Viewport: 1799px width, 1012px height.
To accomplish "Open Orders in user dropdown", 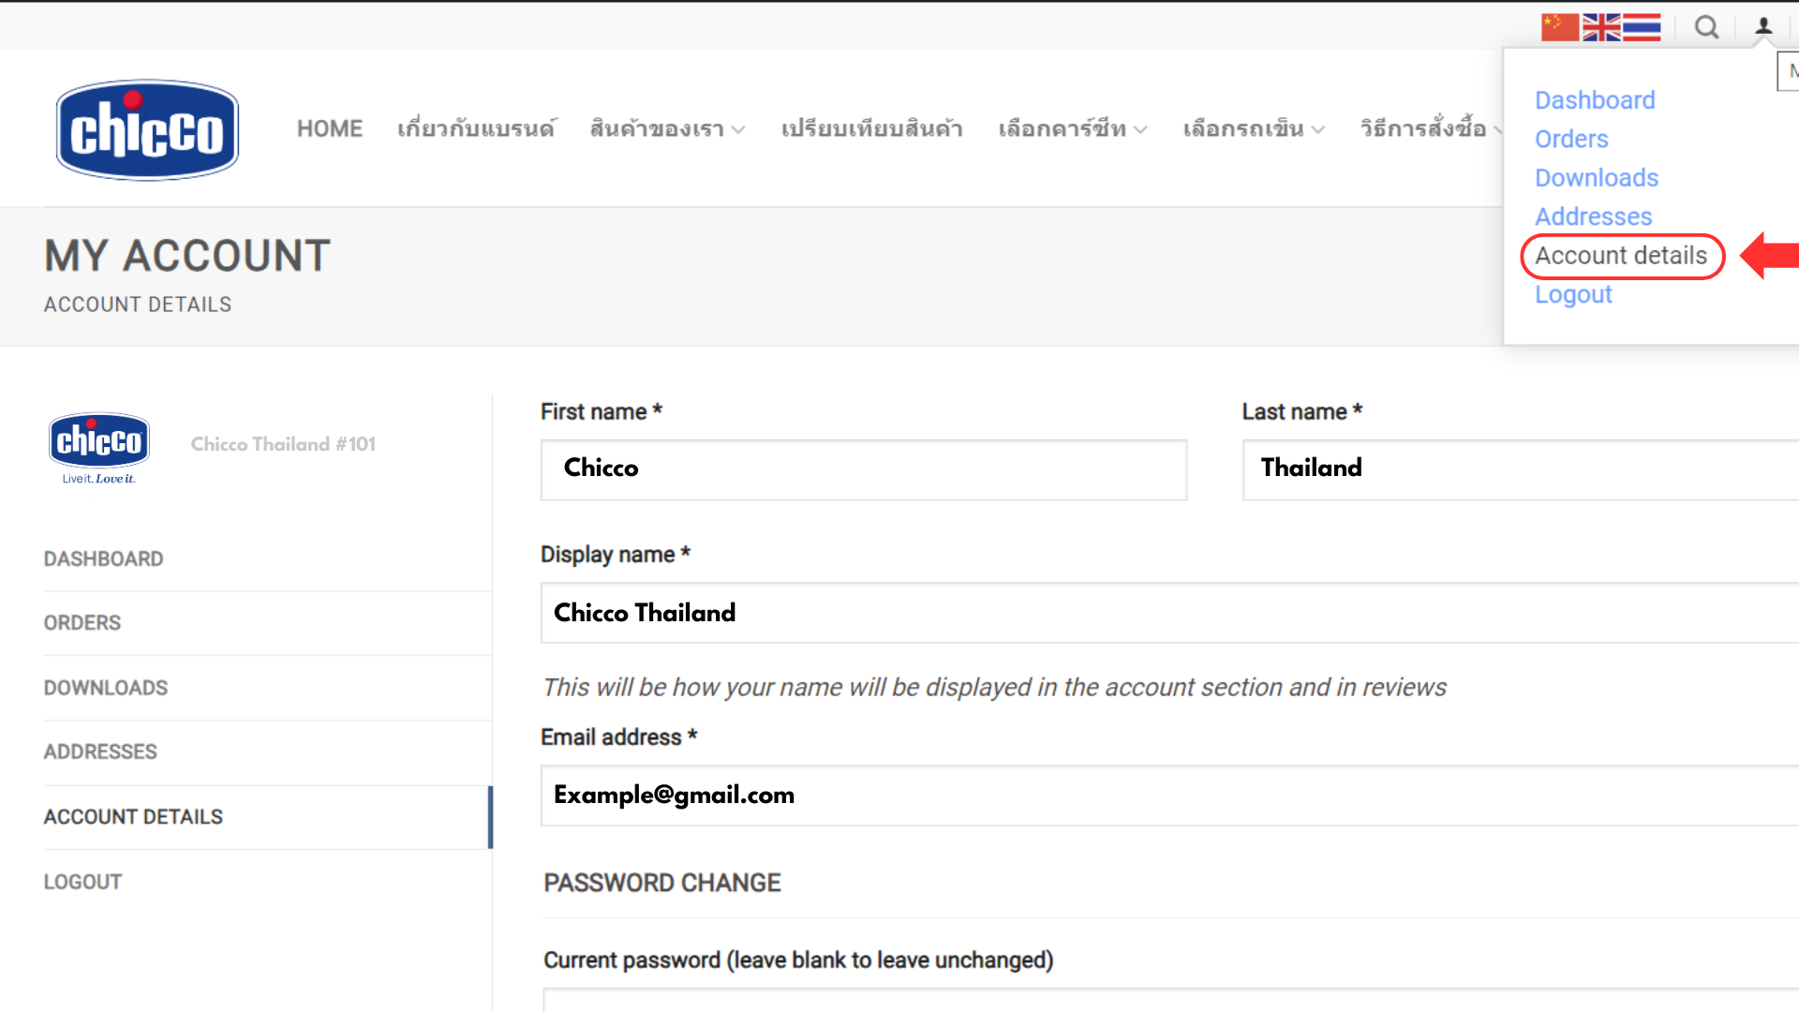I will pyautogui.click(x=1571, y=139).
